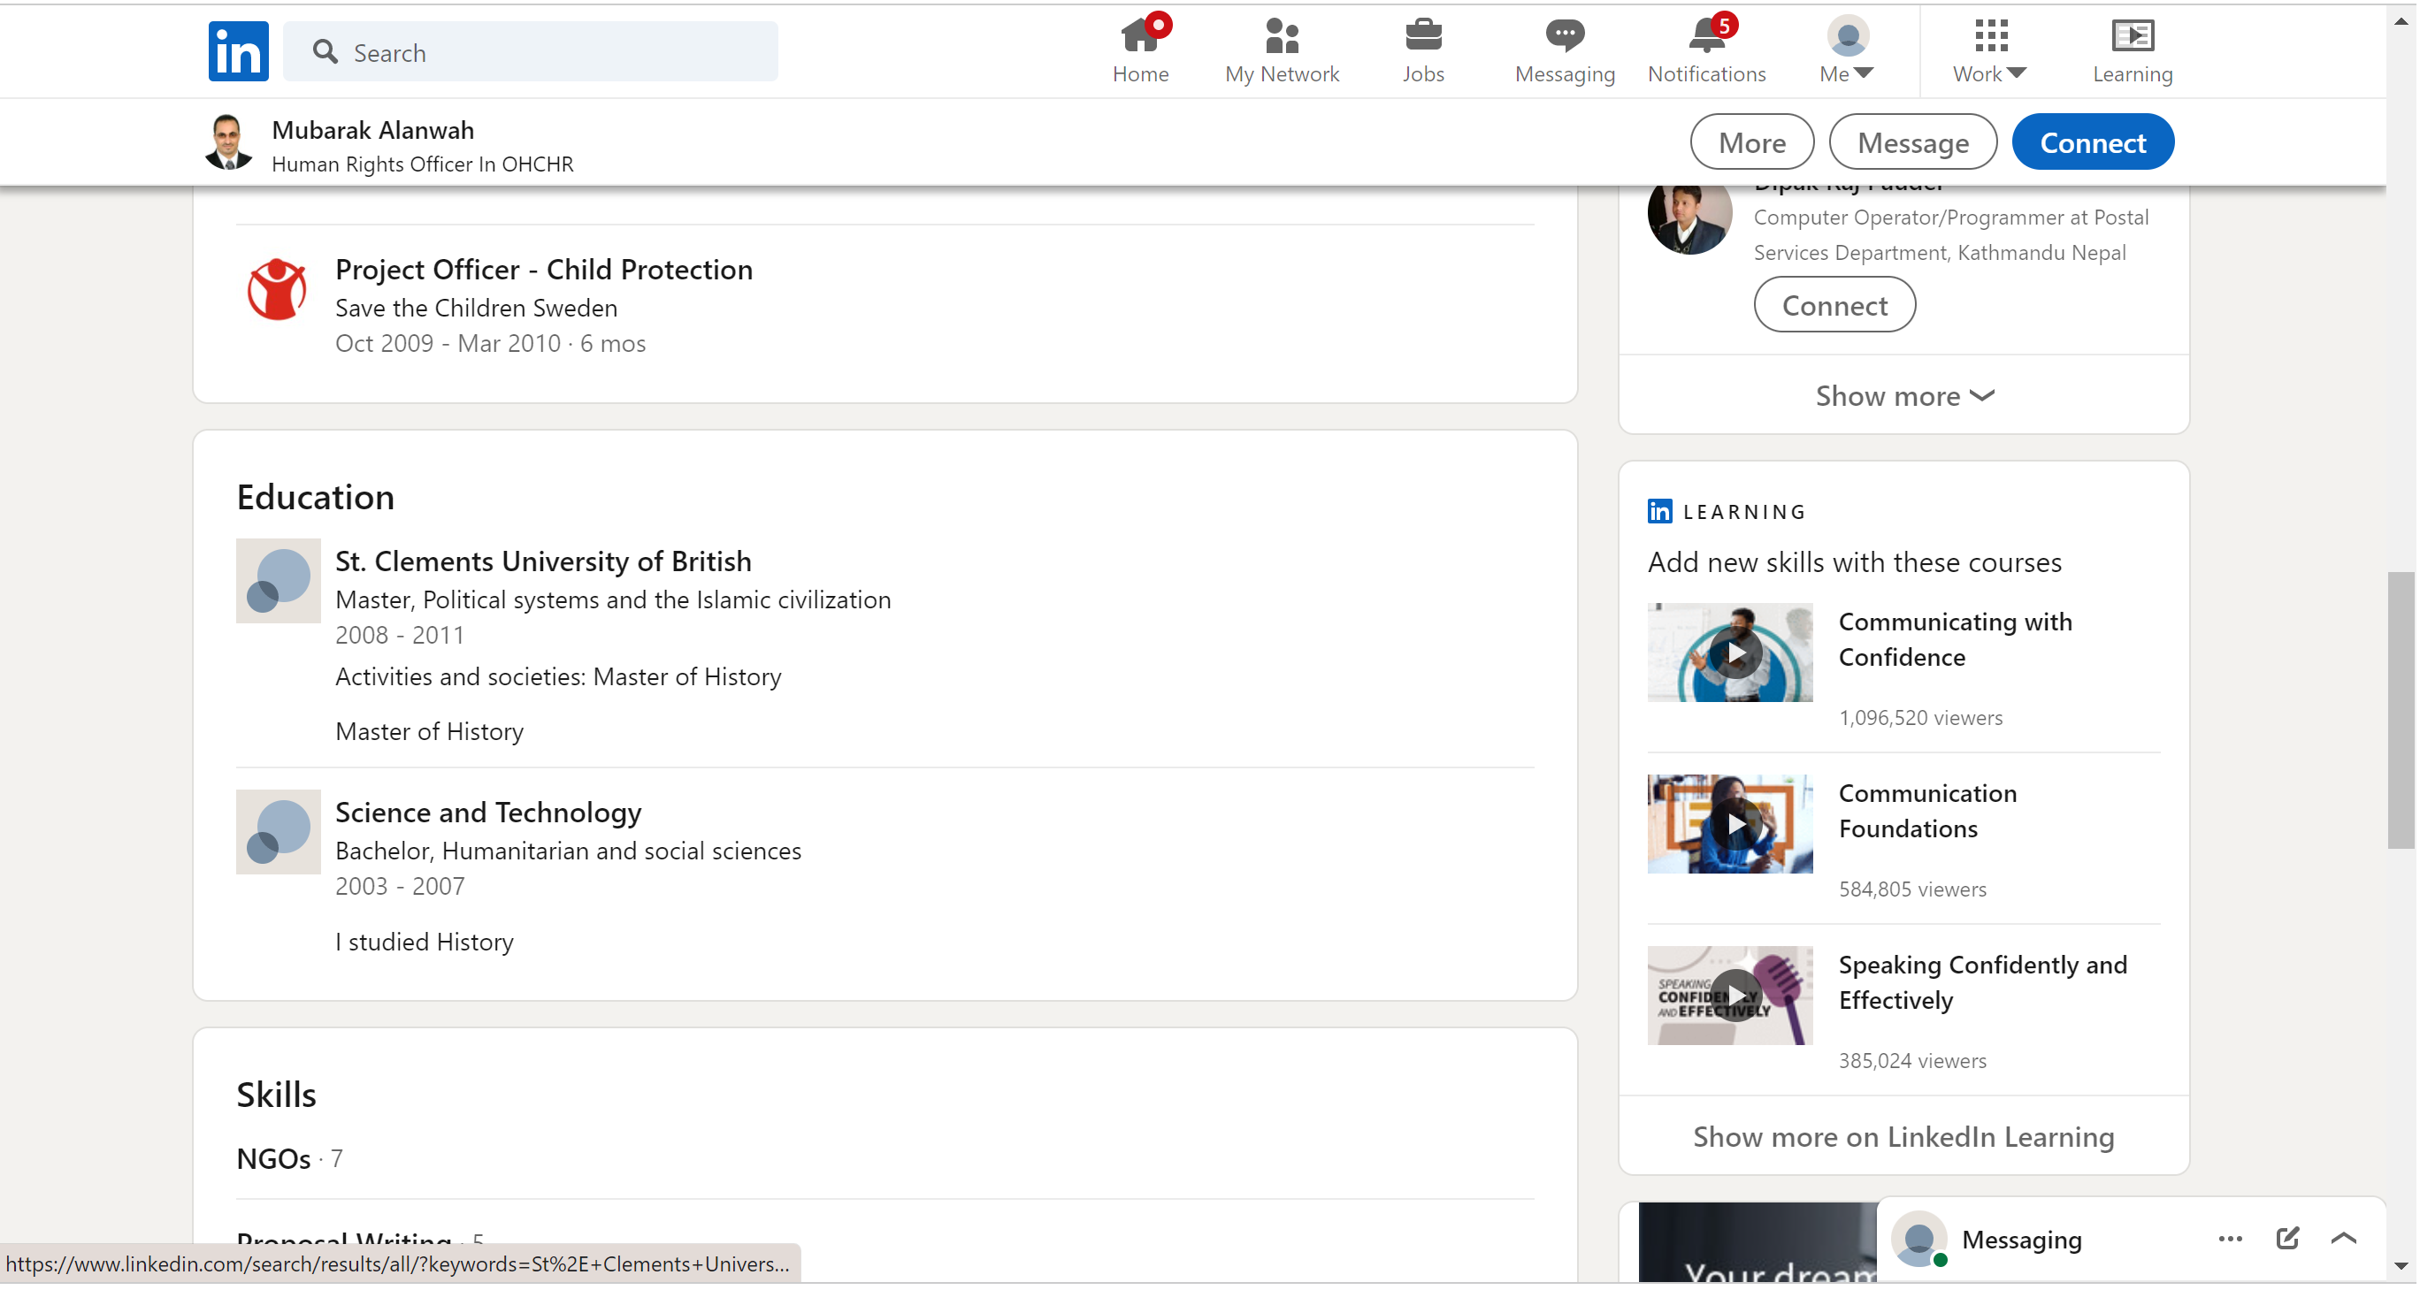This screenshot has height=1290, width=2420.
Task: Open My Network icon
Action: pyautogui.click(x=1282, y=37)
